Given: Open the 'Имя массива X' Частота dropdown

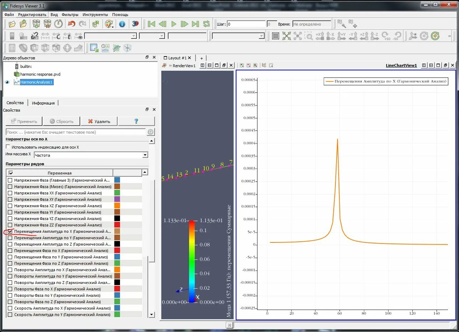Looking at the screenshot, I should 91,155.
